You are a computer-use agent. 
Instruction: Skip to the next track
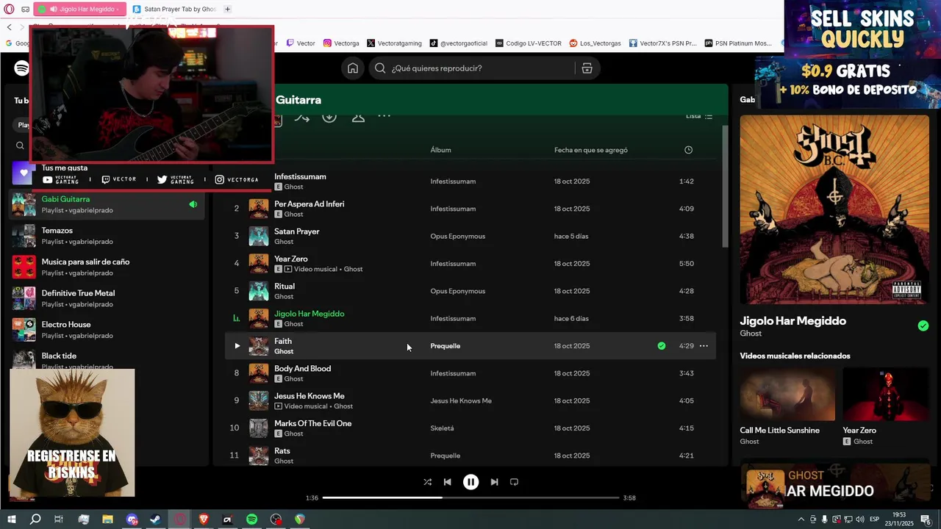[494, 482]
